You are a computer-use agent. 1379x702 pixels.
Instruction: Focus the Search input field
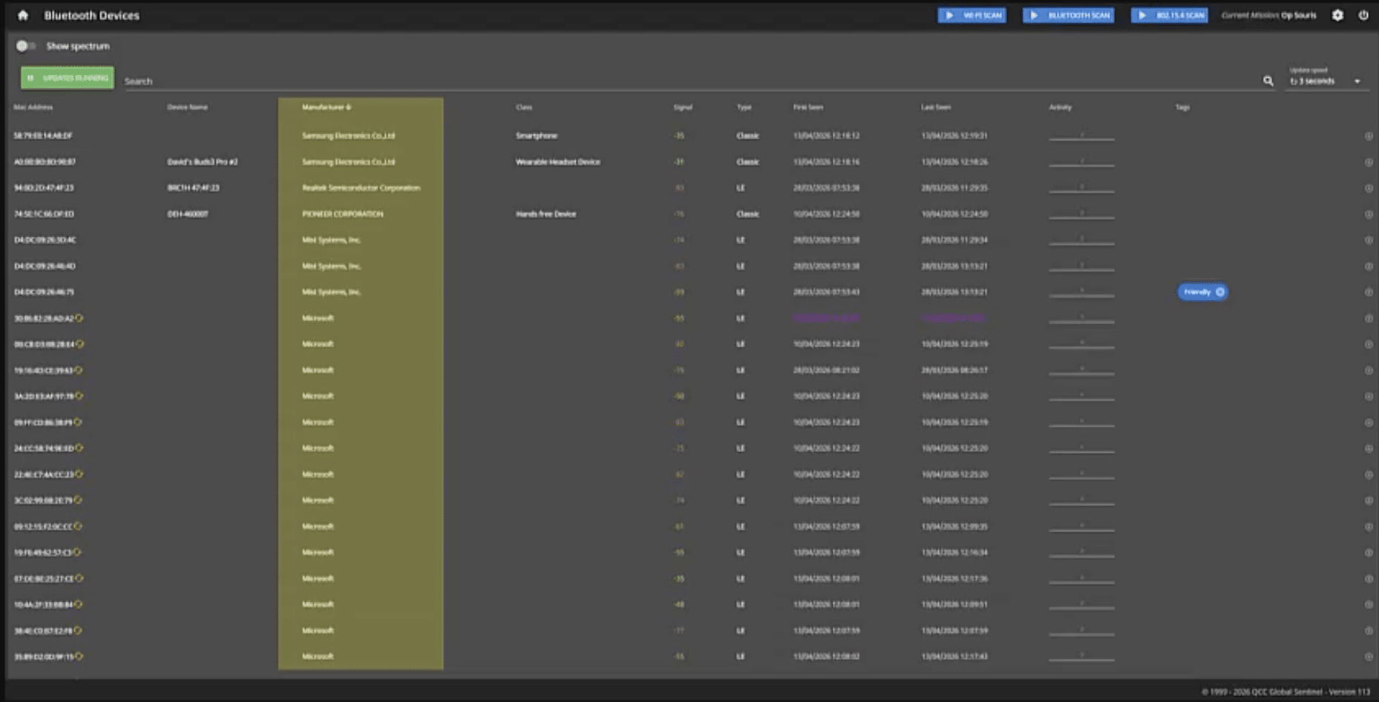(x=690, y=81)
